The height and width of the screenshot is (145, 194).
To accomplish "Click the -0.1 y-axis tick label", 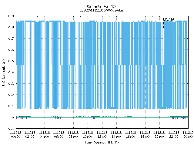I will pos(10,129).
